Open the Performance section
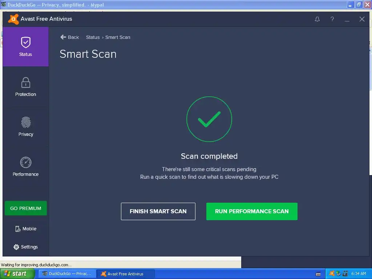The image size is (372, 279). point(26,166)
